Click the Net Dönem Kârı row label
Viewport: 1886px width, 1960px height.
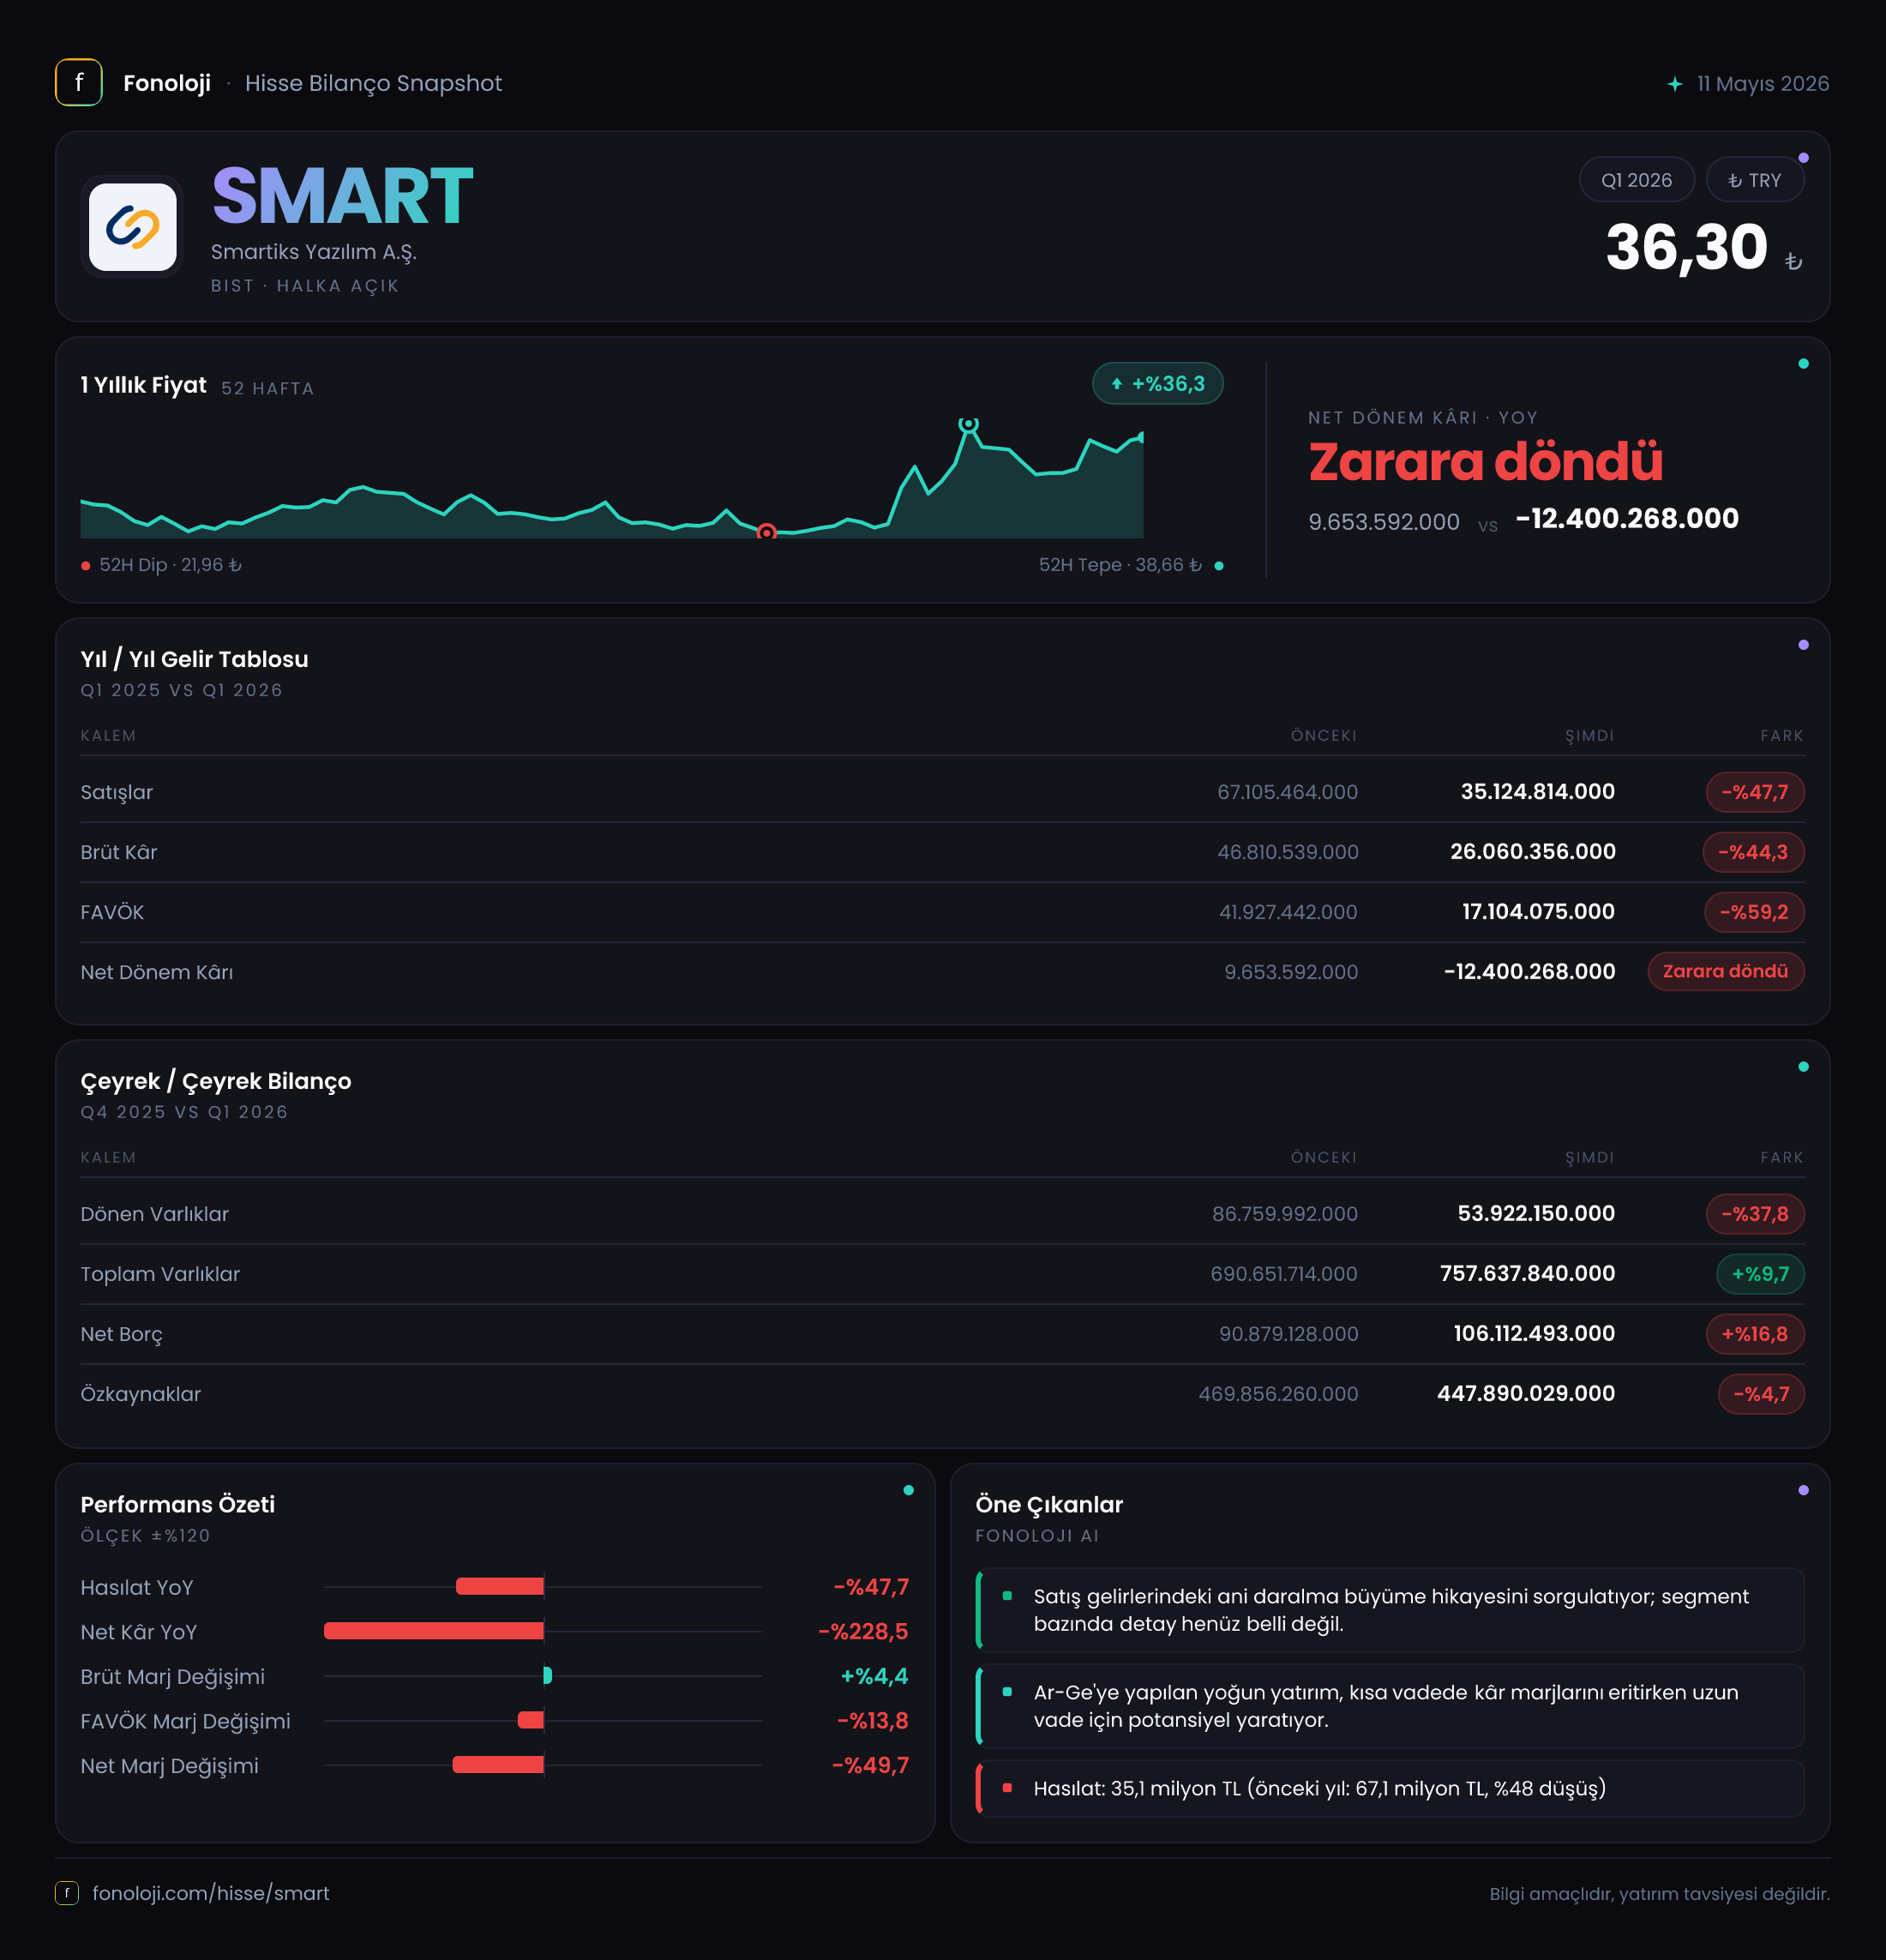pyautogui.click(x=157, y=972)
